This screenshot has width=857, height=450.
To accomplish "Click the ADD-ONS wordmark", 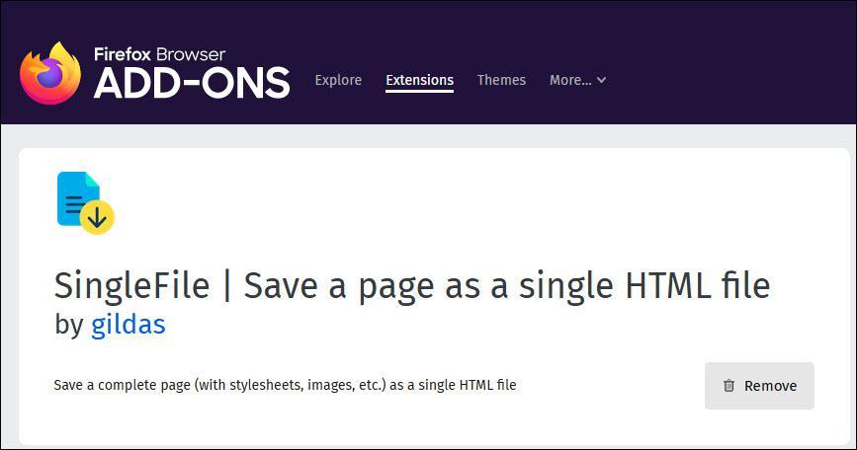I will click(x=192, y=84).
